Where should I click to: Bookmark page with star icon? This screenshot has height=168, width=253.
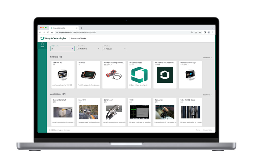click(200, 32)
